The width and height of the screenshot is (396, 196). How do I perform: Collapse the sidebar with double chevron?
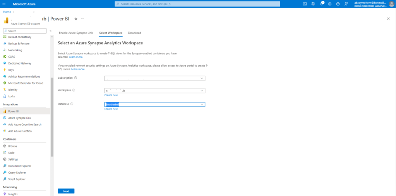tap(50, 31)
